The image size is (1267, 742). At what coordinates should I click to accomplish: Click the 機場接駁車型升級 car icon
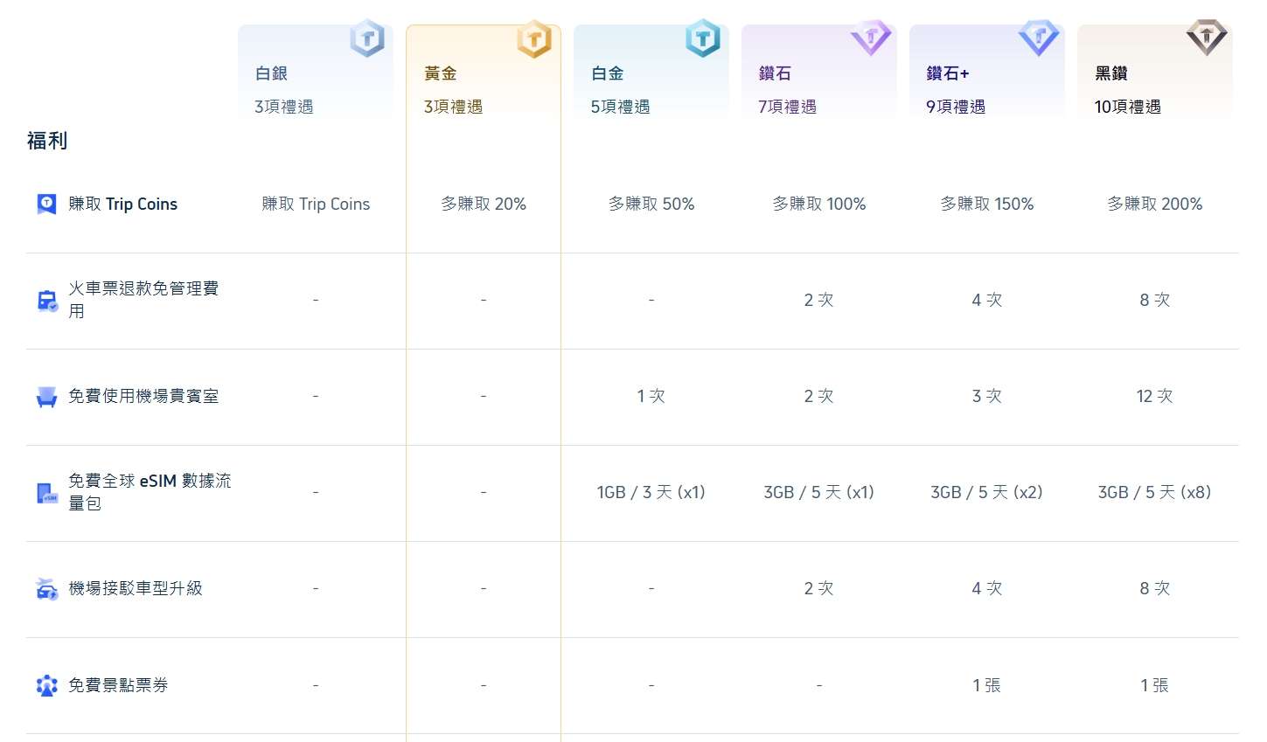coord(45,588)
